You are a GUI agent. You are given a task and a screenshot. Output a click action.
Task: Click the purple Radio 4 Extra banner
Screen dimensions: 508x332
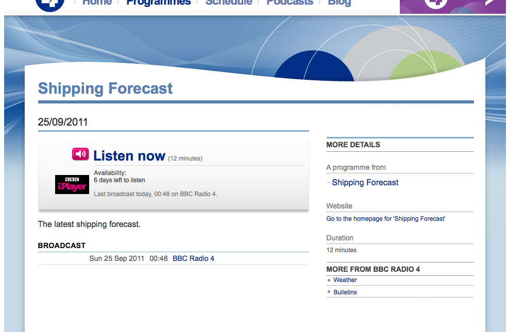pos(452,6)
